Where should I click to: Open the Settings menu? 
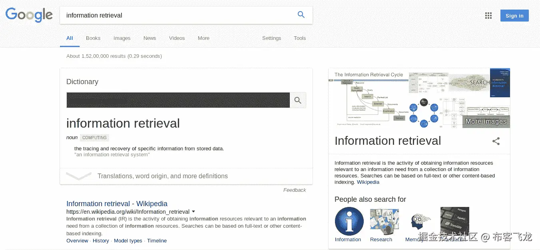(271, 38)
